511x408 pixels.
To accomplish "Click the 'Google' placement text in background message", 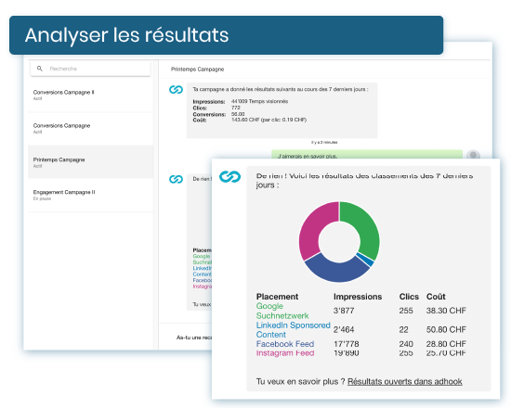I will point(202,256).
